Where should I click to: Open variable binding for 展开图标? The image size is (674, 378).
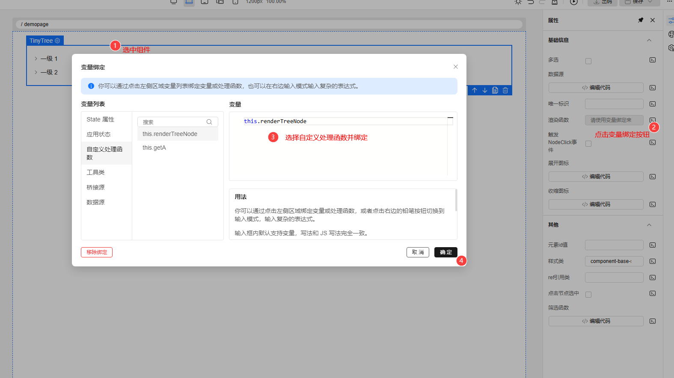click(653, 177)
